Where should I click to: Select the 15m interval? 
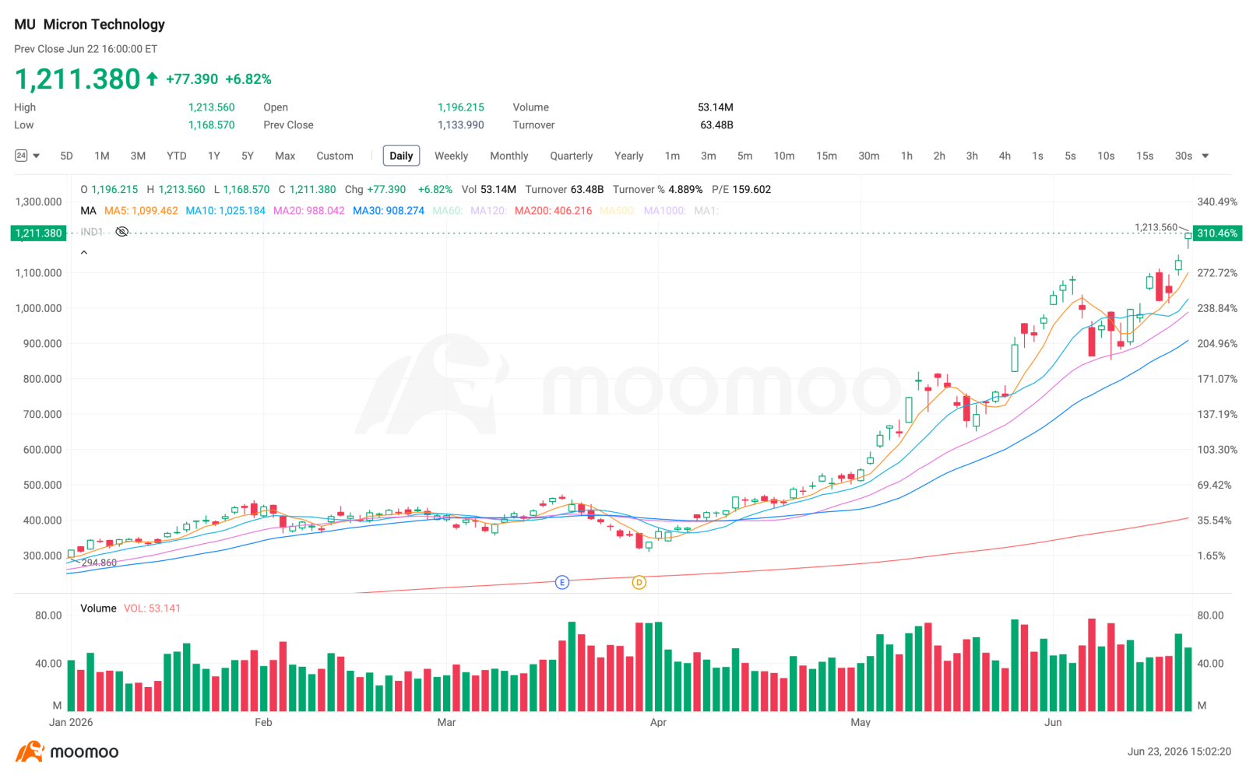[x=826, y=156]
